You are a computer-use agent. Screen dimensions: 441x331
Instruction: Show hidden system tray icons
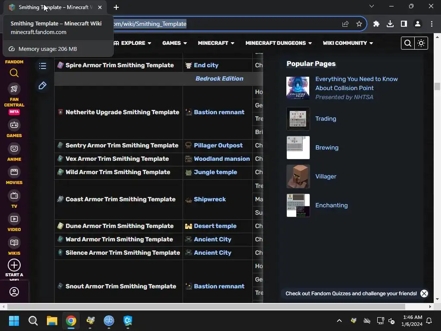click(x=339, y=321)
